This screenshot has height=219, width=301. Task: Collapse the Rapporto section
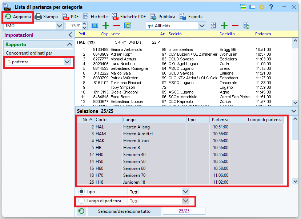pos(69,44)
